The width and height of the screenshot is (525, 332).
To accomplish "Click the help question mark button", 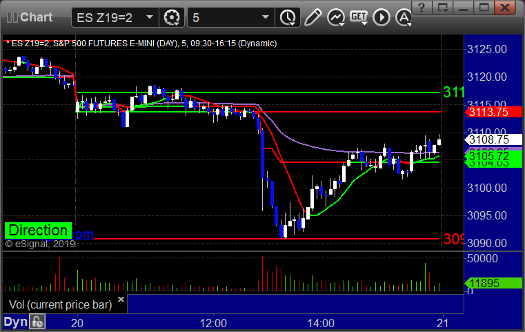I will 422,8.
